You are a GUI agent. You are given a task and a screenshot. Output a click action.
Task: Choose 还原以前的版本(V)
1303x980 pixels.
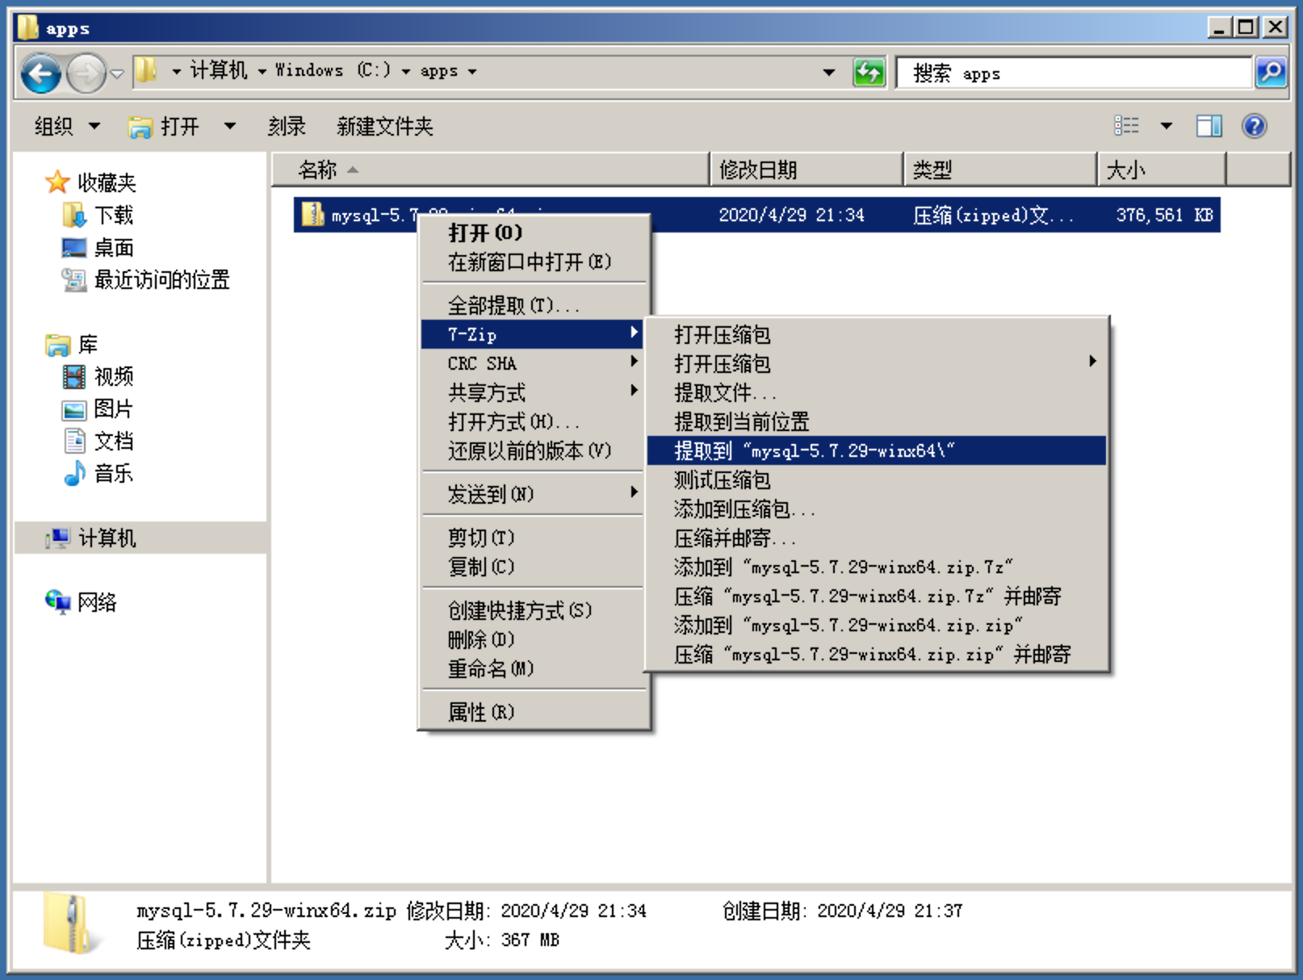[534, 450]
